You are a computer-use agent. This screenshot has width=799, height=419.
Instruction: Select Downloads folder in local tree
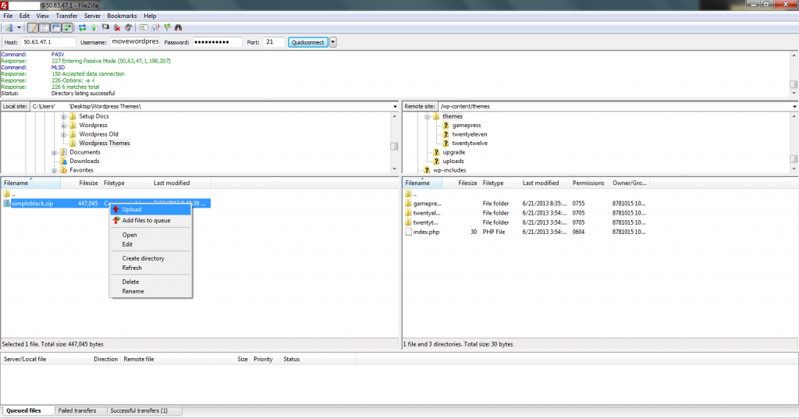point(84,161)
